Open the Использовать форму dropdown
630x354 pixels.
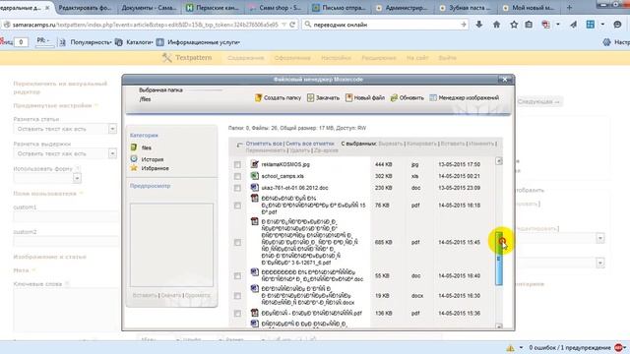point(77,178)
